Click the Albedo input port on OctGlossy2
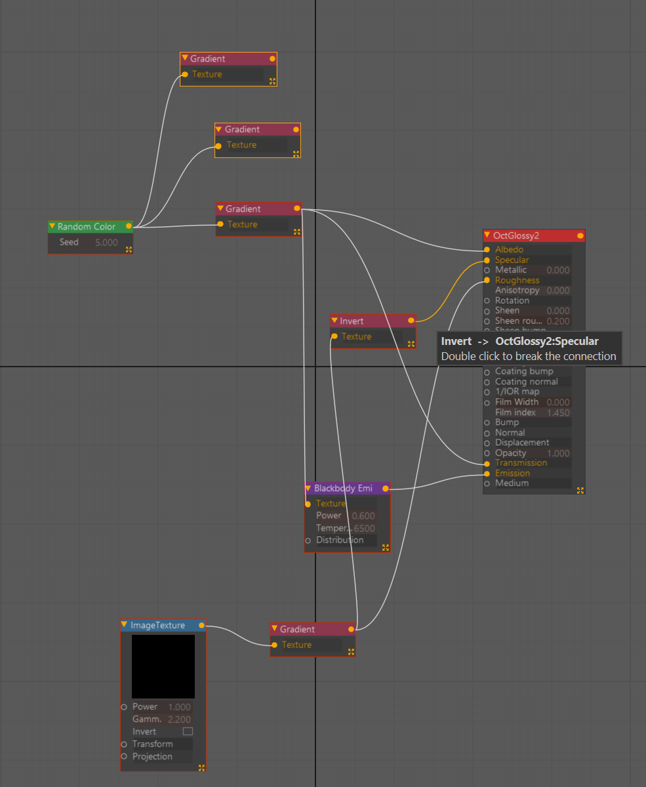 (x=487, y=250)
